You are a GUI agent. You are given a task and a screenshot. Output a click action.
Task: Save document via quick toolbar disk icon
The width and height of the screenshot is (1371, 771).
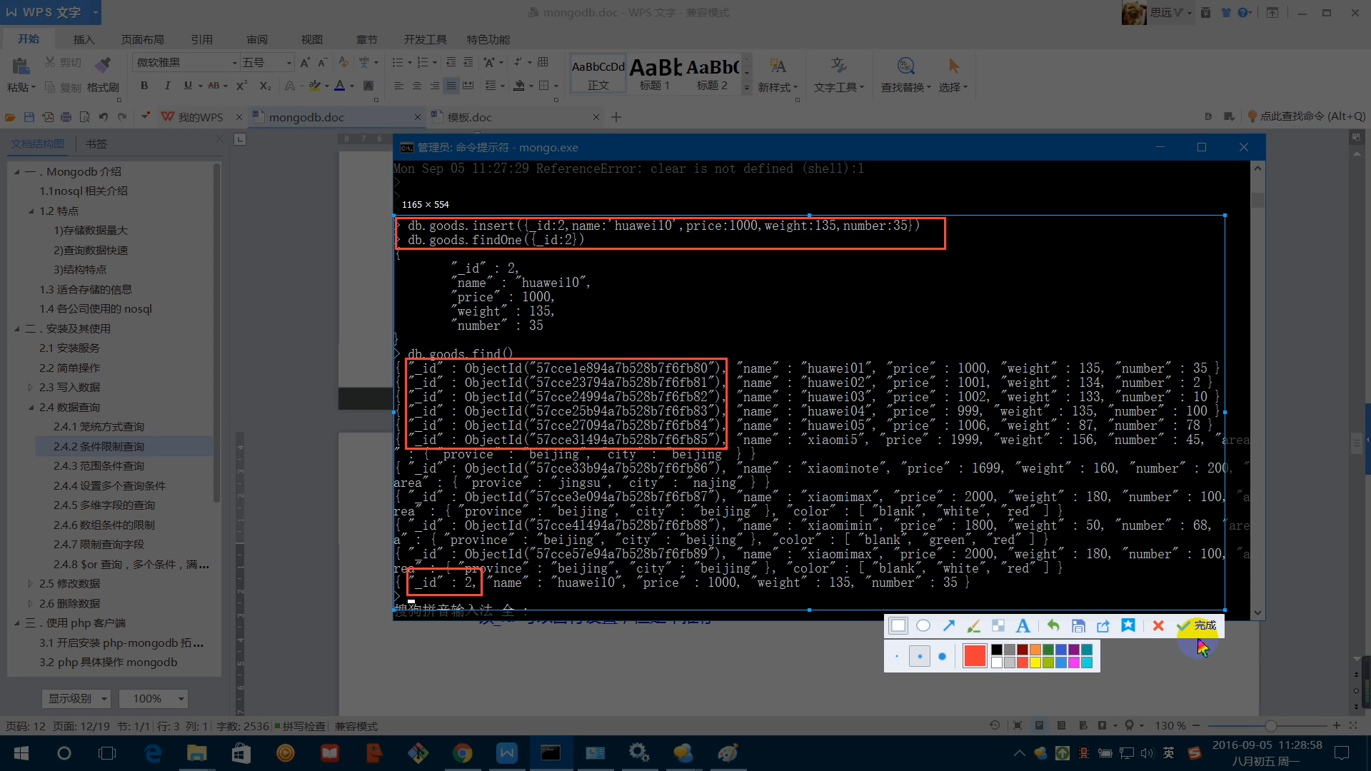tap(29, 117)
